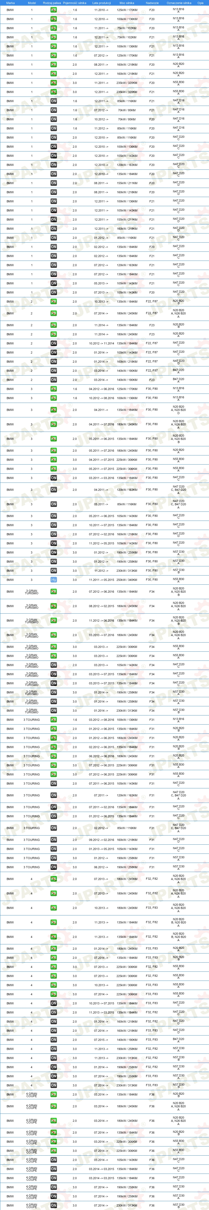Screen dimensions: 209x1210
Task: Click diesel ON icon in 10.2012 -> 11.2014 F22 row
Action: coord(53,343)
